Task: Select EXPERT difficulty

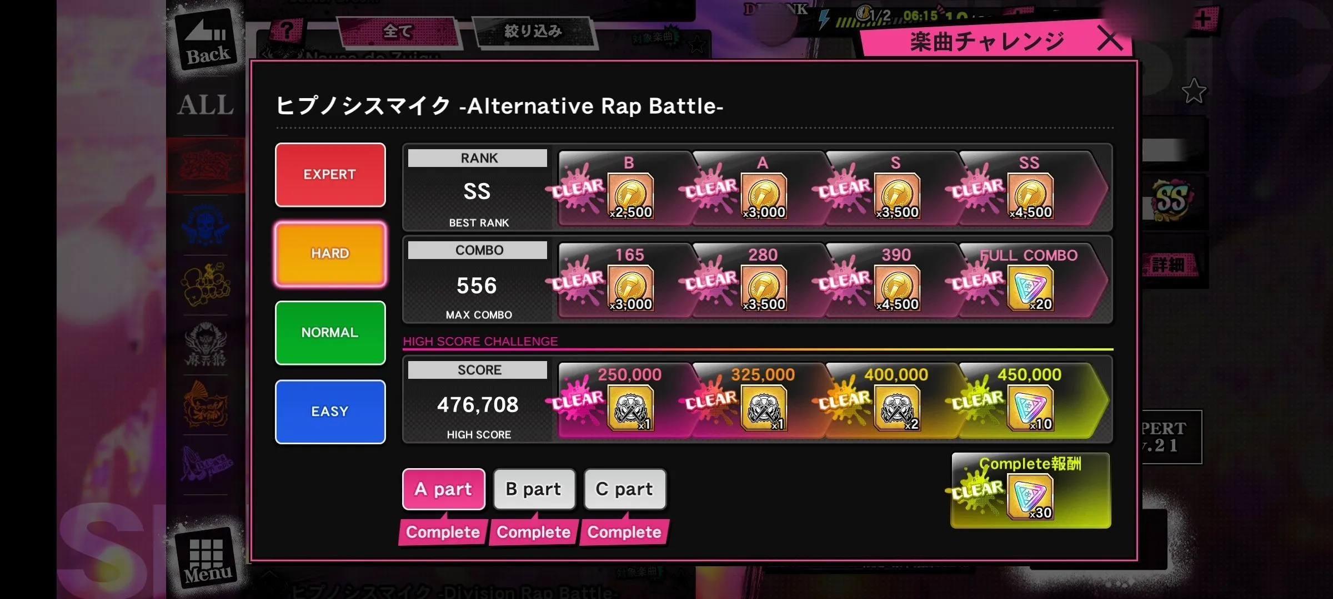Action: click(x=330, y=175)
